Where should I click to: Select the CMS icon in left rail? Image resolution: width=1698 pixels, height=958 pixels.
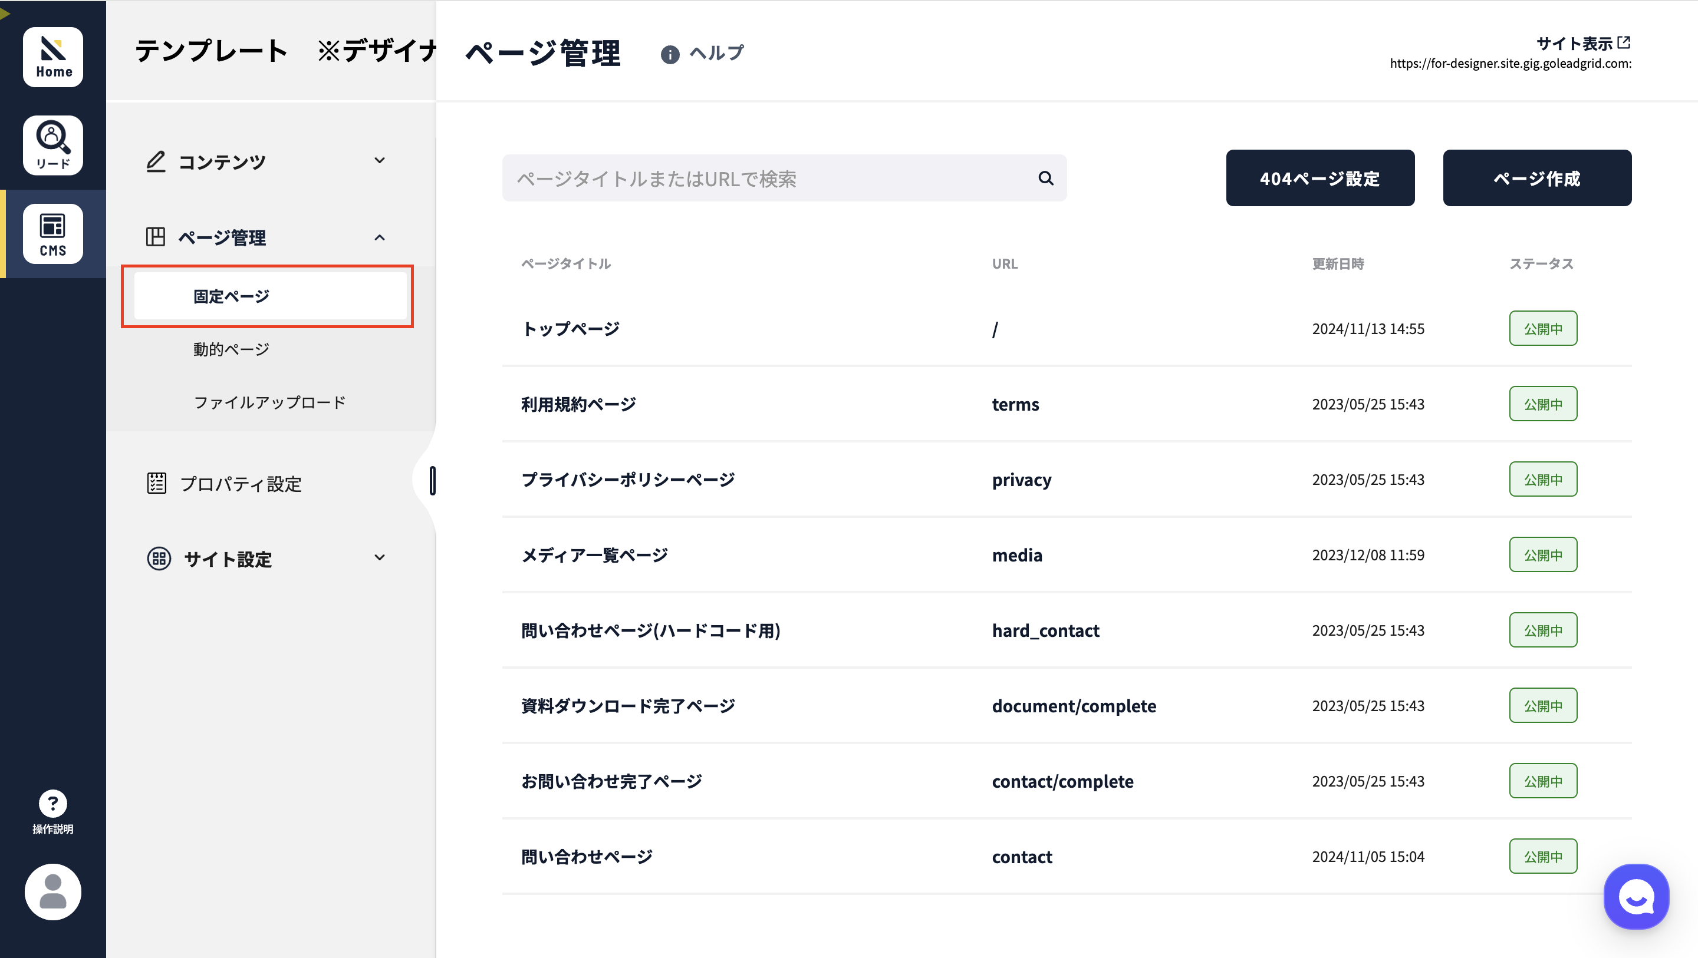(52, 233)
